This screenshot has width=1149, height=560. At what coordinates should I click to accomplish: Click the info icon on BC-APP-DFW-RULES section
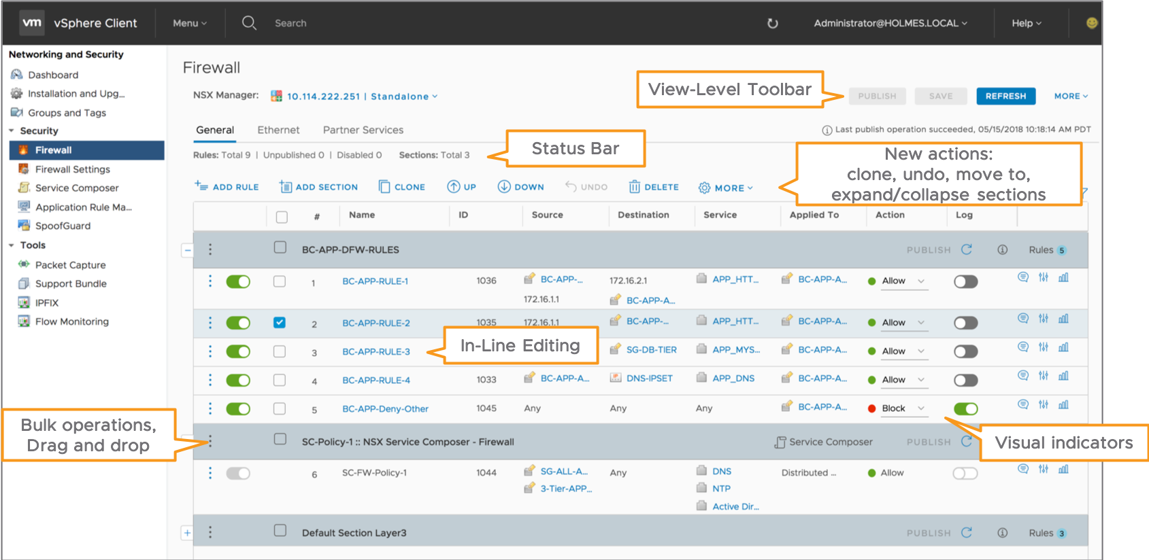click(x=1002, y=249)
